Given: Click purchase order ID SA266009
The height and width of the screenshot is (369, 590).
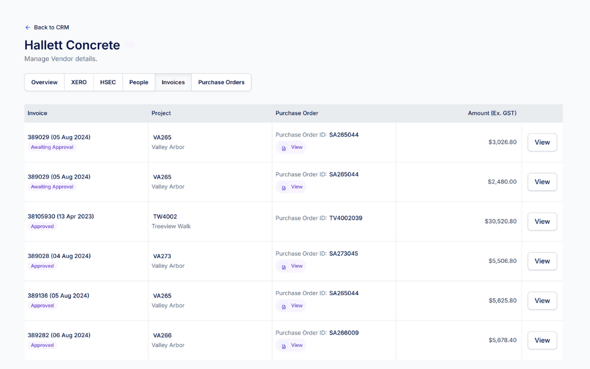Looking at the screenshot, I should (344, 333).
